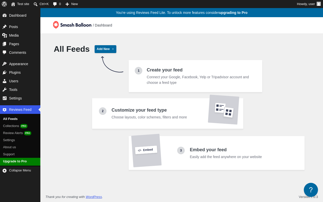Open the help question mark bubble
Screen dimensions: 323x202
pos(311,190)
